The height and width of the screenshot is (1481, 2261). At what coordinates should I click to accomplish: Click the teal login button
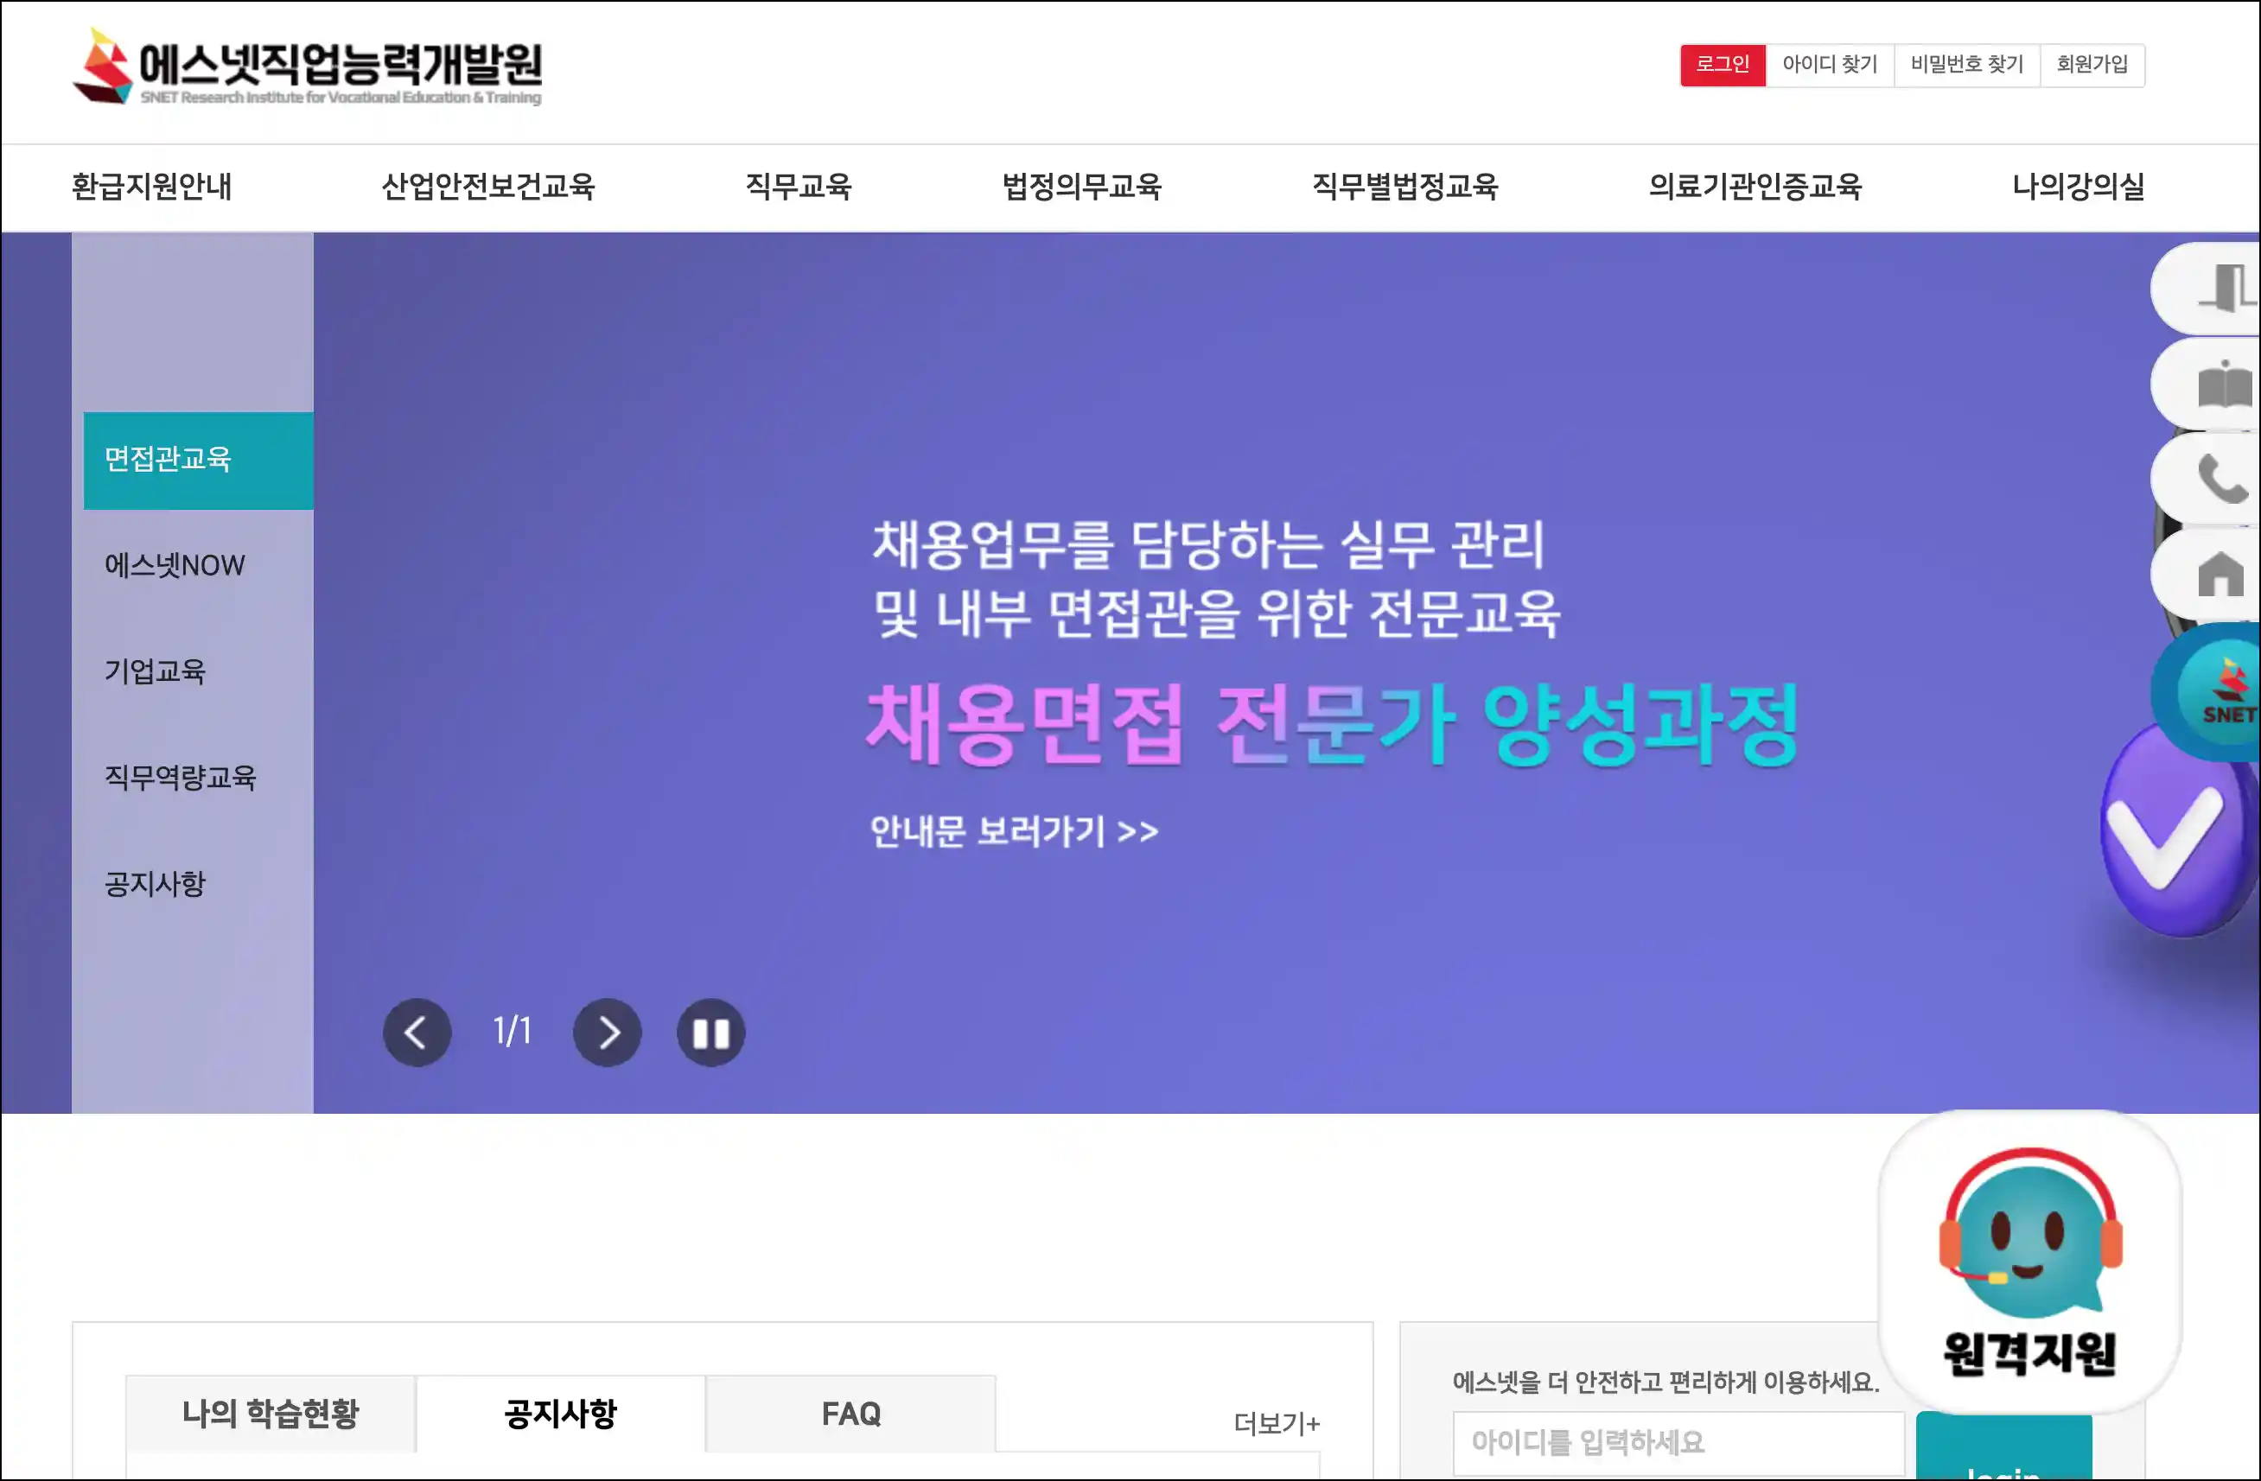(2003, 1446)
